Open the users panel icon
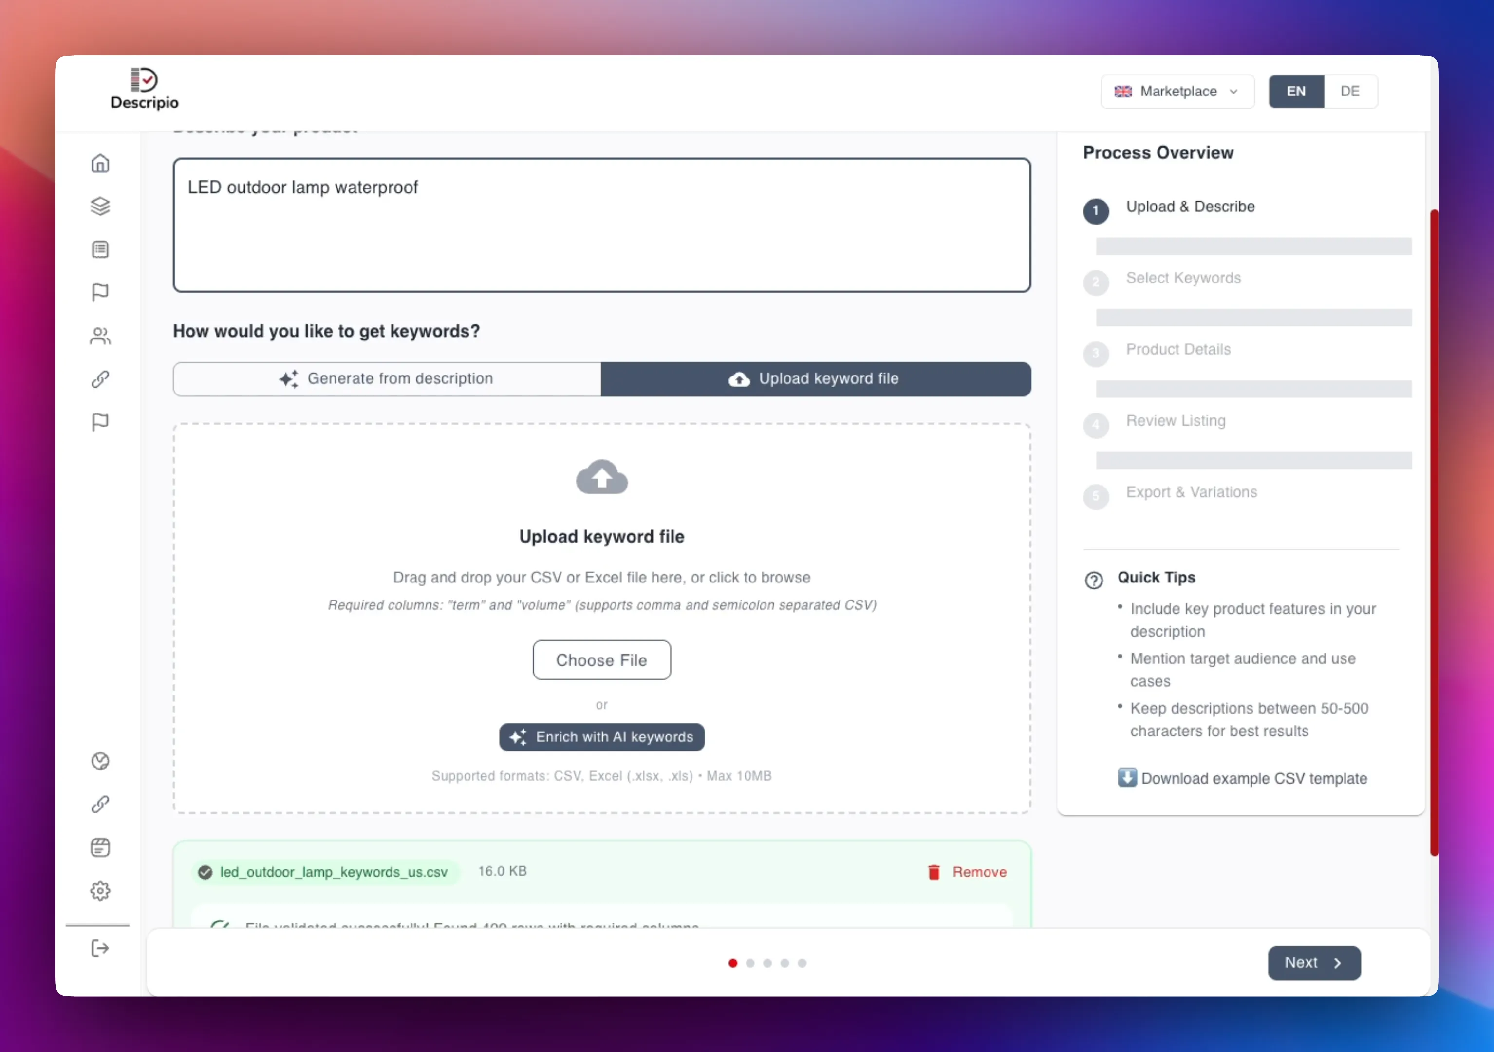The height and width of the screenshot is (1052, 1494). [x=100, y=335]
